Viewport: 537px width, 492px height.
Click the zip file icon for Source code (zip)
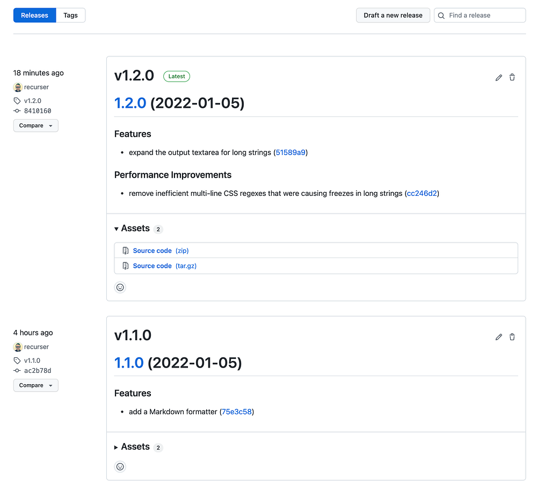click(125, 251)
